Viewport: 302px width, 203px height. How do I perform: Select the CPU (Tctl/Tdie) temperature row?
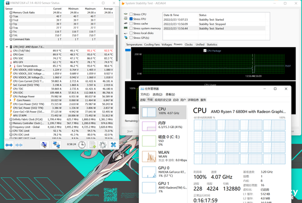tap(59, 51)
